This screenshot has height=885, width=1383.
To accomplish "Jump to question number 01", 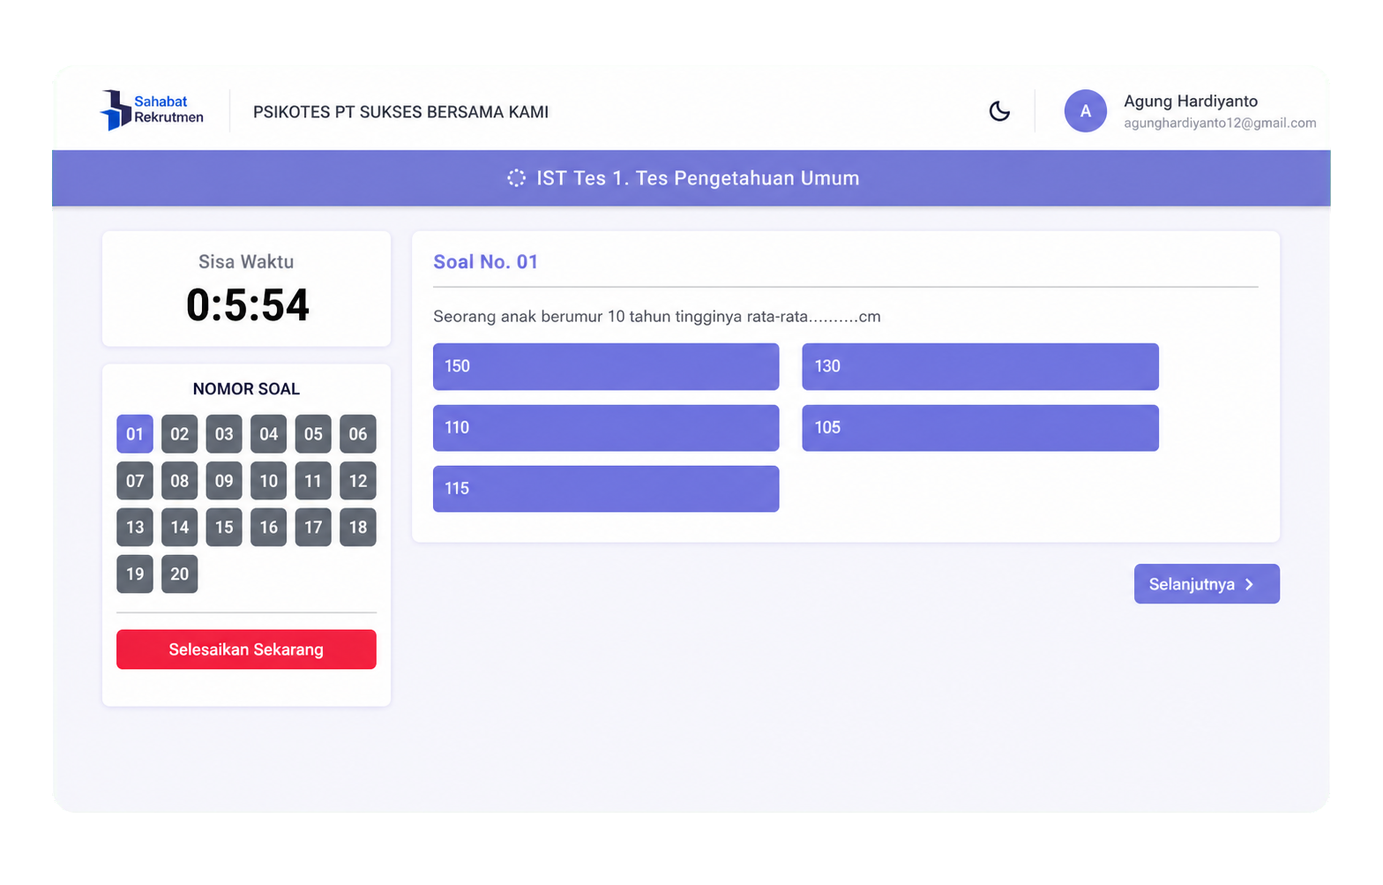I will (135, 434).
